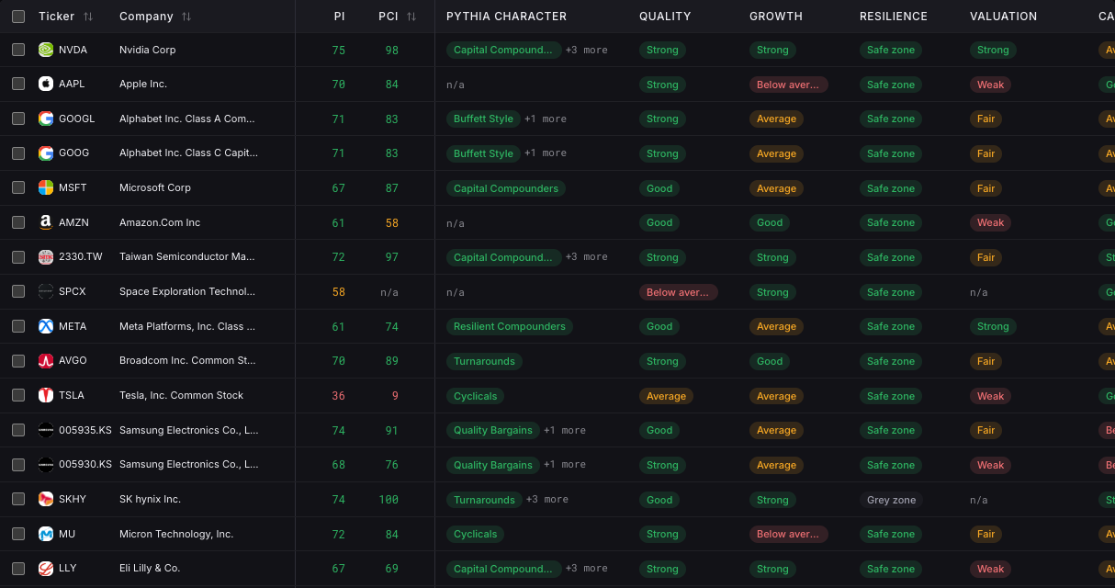Click the Micron MU logo icon
1115x588 pixels.
click(46, 534)
